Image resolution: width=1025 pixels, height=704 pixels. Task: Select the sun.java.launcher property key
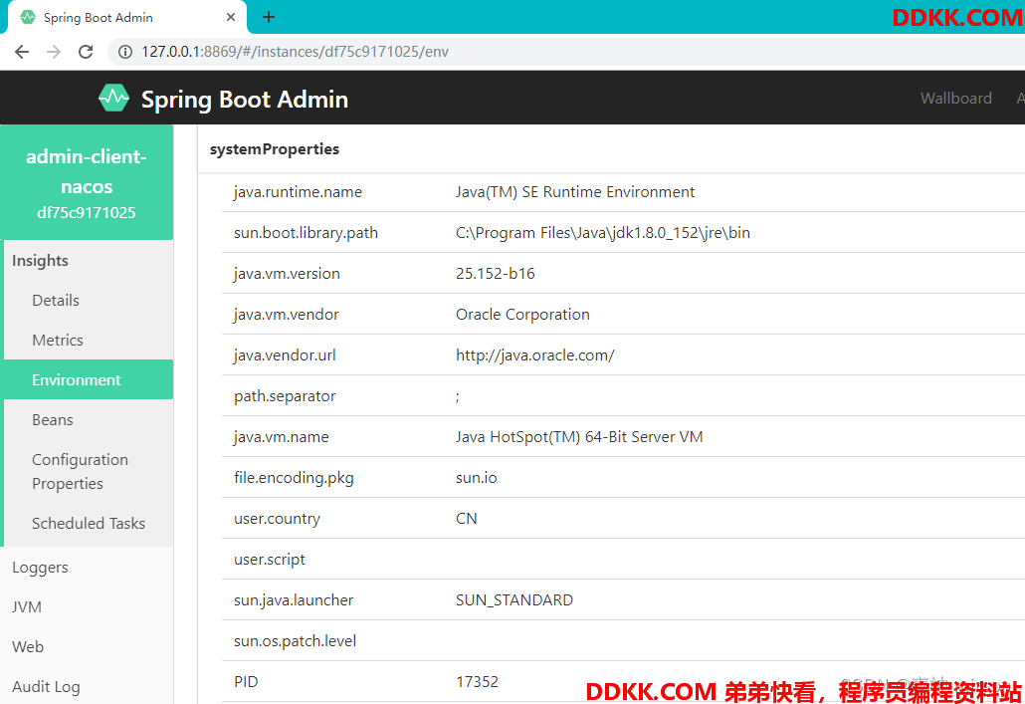coord(294,600)
